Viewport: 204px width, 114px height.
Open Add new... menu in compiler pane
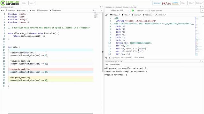pyautogui.click(x=148, y=15)
